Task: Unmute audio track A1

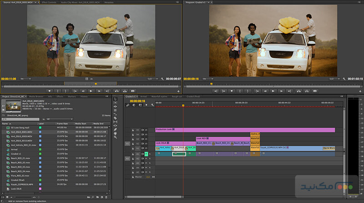Action: pos(146,154)
